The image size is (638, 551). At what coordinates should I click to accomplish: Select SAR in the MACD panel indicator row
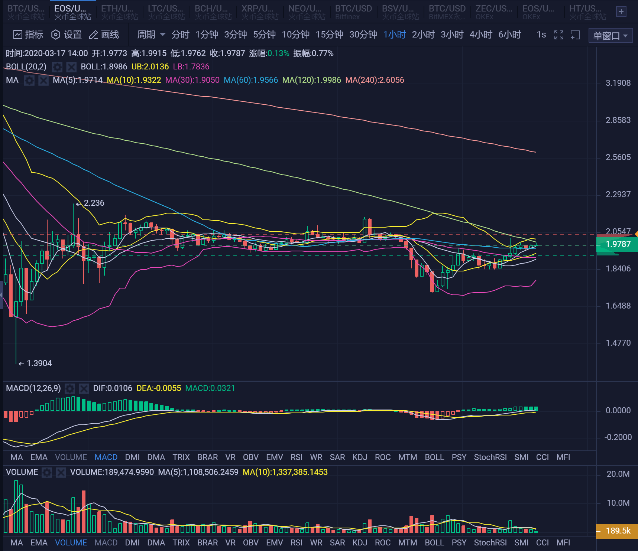pyautogui.click(x=337, y=457)
